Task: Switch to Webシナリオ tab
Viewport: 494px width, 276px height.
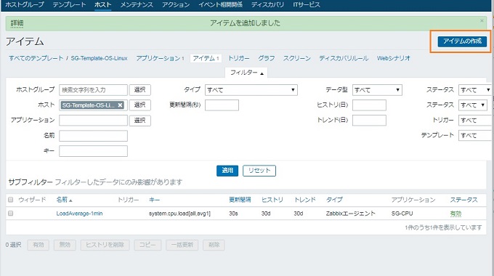Action: coord(394,58)
